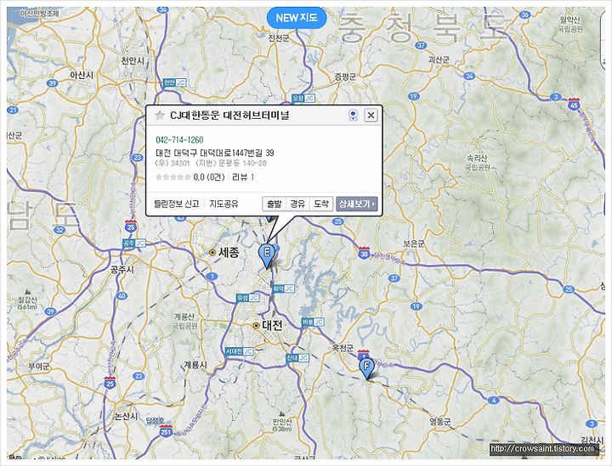Click the 만인산 (538m) mountain label
Screen dimensions: 612x466
(x=282, y=425)
